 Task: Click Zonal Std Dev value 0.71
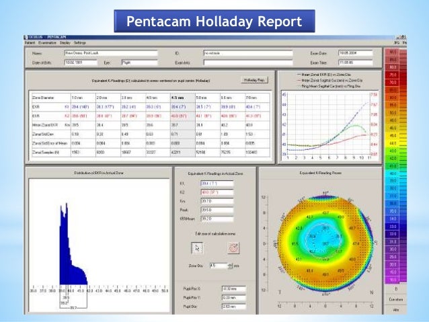pyautogui.click(x=174, y=134)
